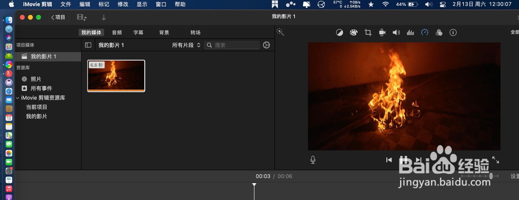Viewport: 519px width, 200px height.
Task: Open the 窗口 menu
Action: click(161, 4)
